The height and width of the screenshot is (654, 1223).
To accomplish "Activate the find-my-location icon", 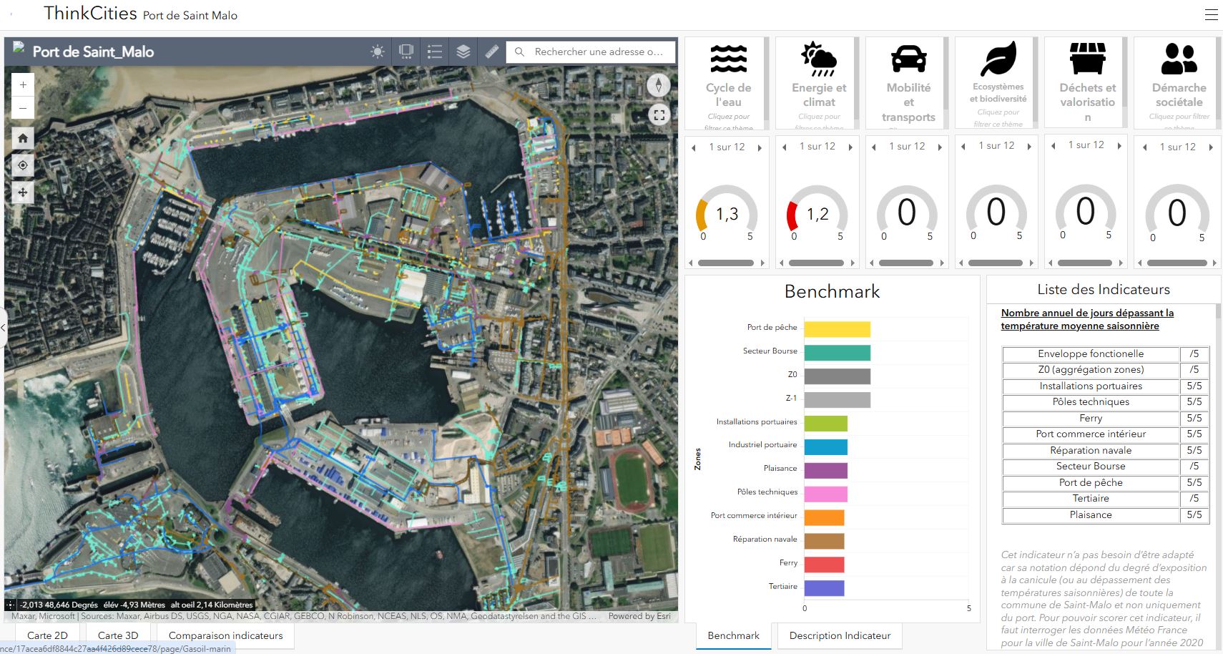I will click(22, 165).
